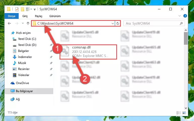Open the Dosya file menu tab
Image resolution: width=194 pixels, height=121 pixels.
coord(12,16)
